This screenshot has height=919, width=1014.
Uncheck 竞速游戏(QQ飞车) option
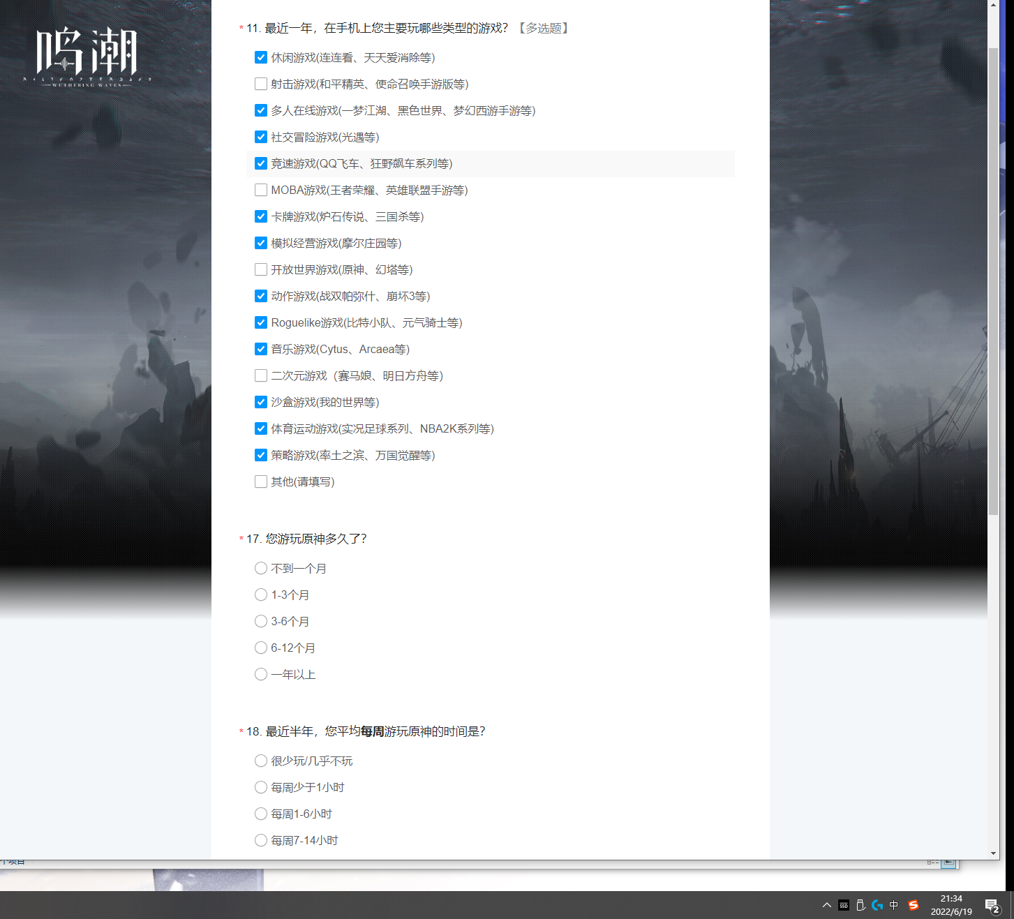(261, 163)
